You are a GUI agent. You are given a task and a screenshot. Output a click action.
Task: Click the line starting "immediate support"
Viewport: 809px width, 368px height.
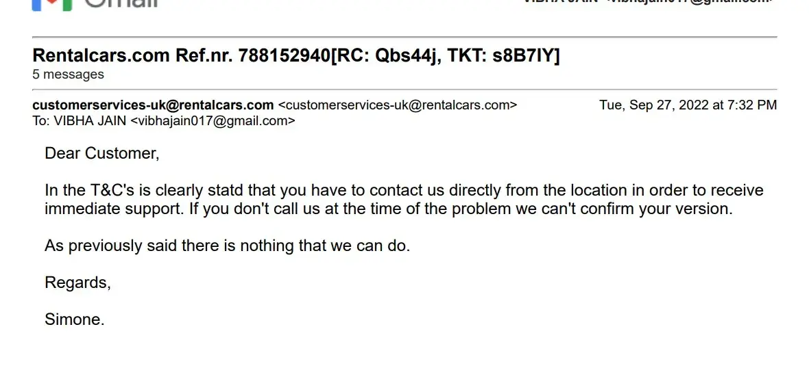click(114, 209)
